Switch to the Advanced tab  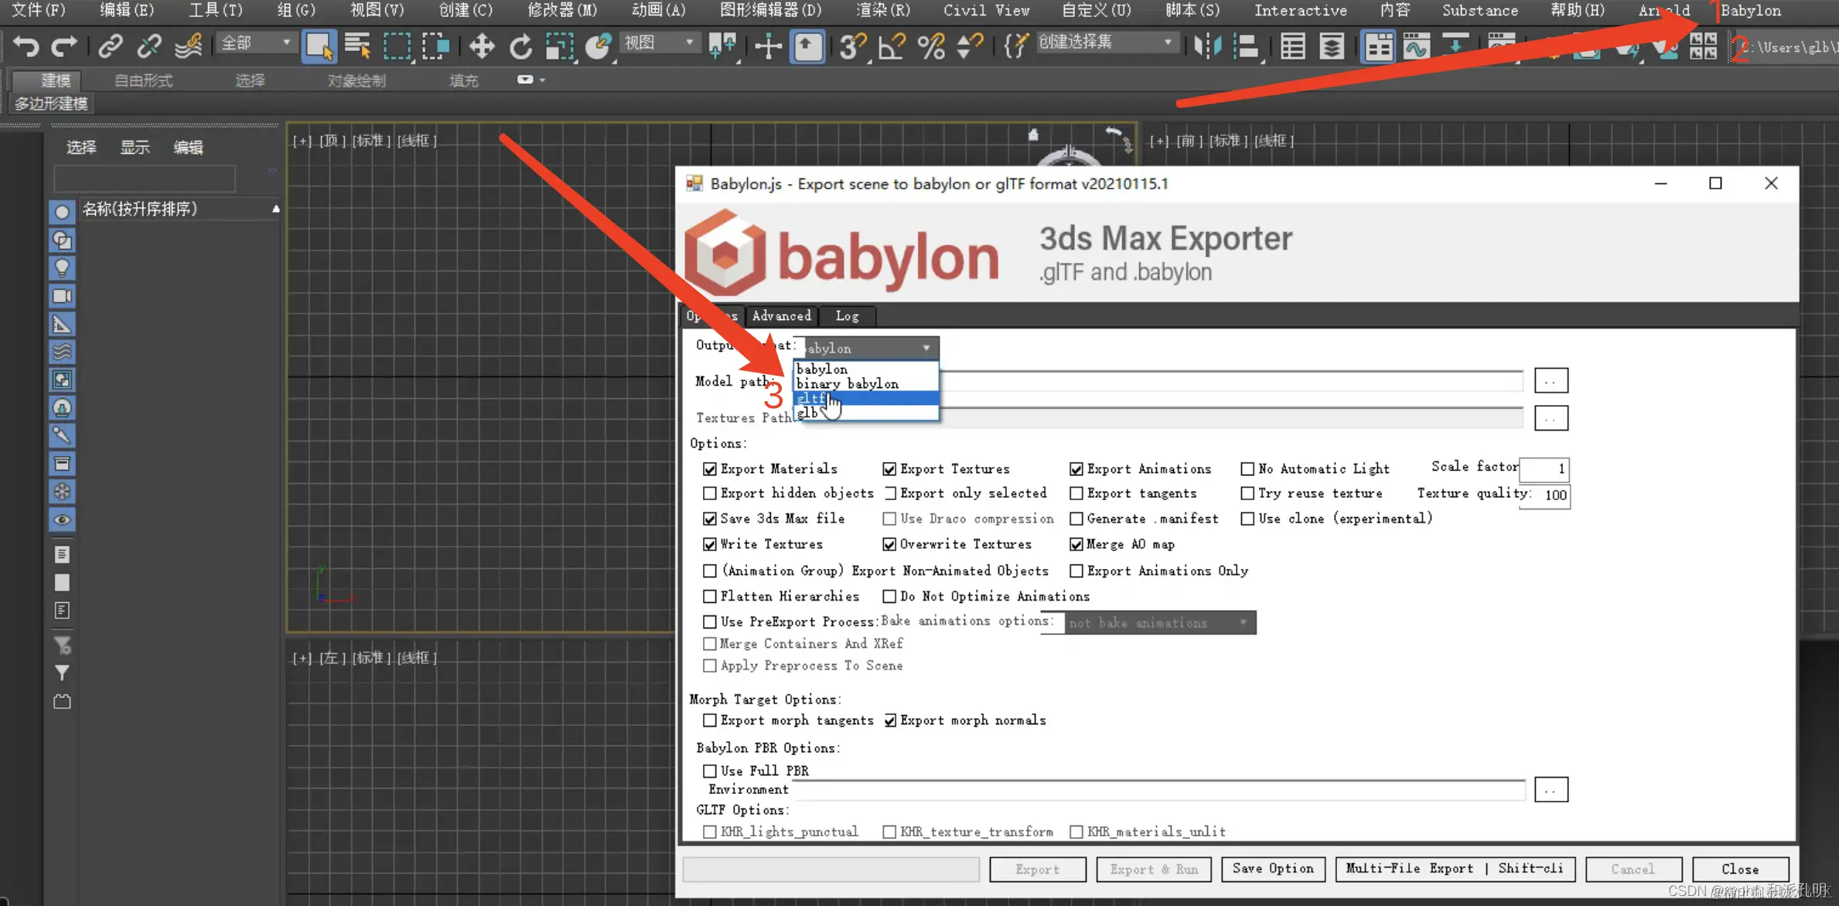pyautogui.click(x=781, y=315)
